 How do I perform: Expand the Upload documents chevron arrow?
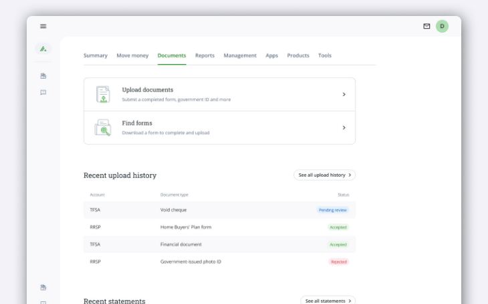[x=344, y=94]
